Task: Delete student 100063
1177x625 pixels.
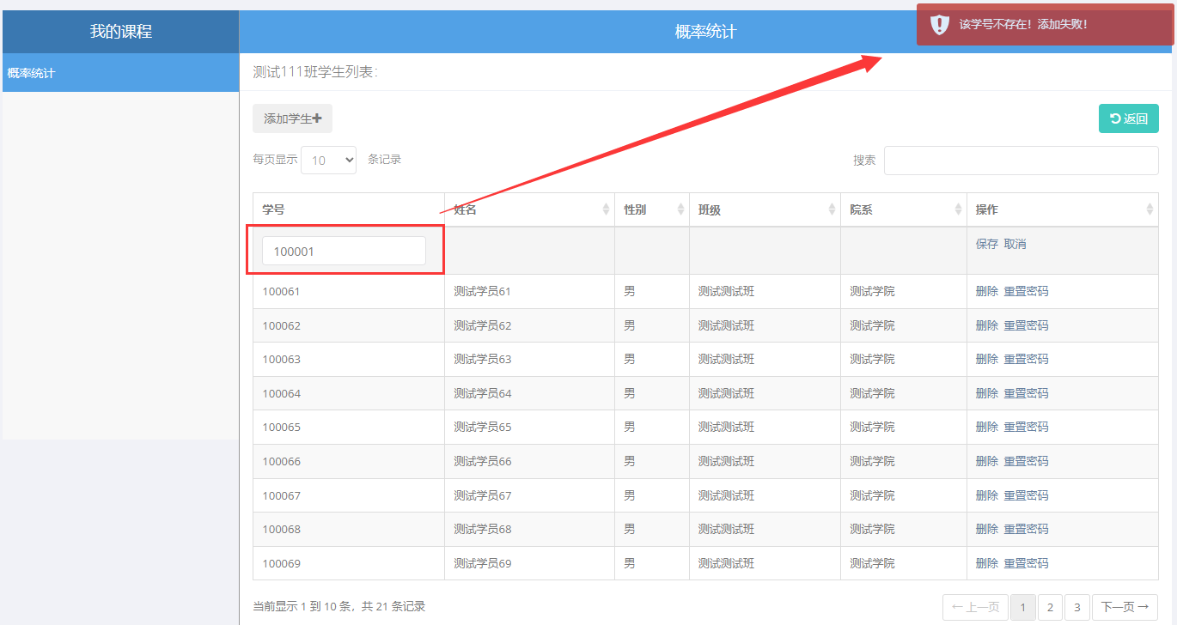Action: click(x=987, y=359)
